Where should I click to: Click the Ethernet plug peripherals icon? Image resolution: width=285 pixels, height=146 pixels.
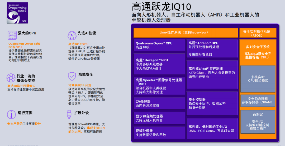[69, 114]
